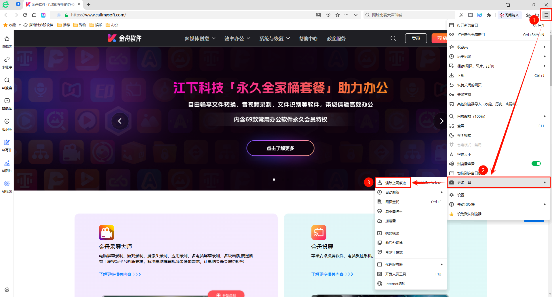The width and height of the screenshot is (552, 297).
Task: Open 开发人员工具 from the submenu
Action: (x=395, y=274)
